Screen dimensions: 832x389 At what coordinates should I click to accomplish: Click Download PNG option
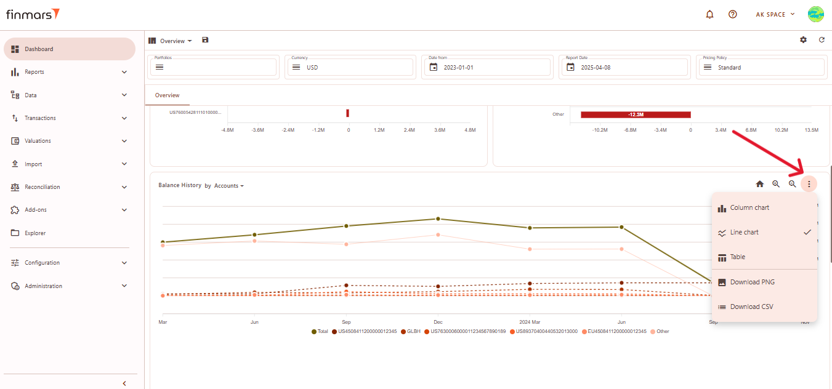coord(752,283)
